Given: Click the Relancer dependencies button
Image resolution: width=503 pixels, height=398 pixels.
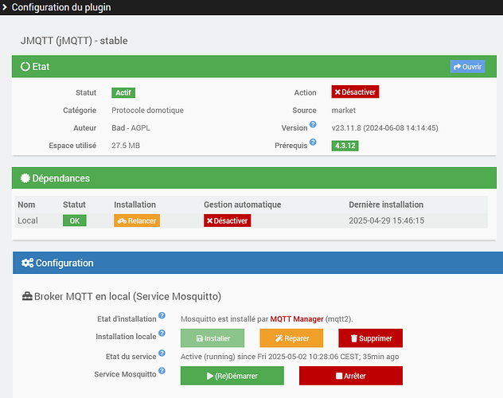Looking at the screenshot, I should tap(137, 220).
